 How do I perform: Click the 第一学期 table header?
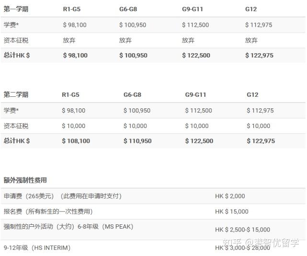pos(16,9)
